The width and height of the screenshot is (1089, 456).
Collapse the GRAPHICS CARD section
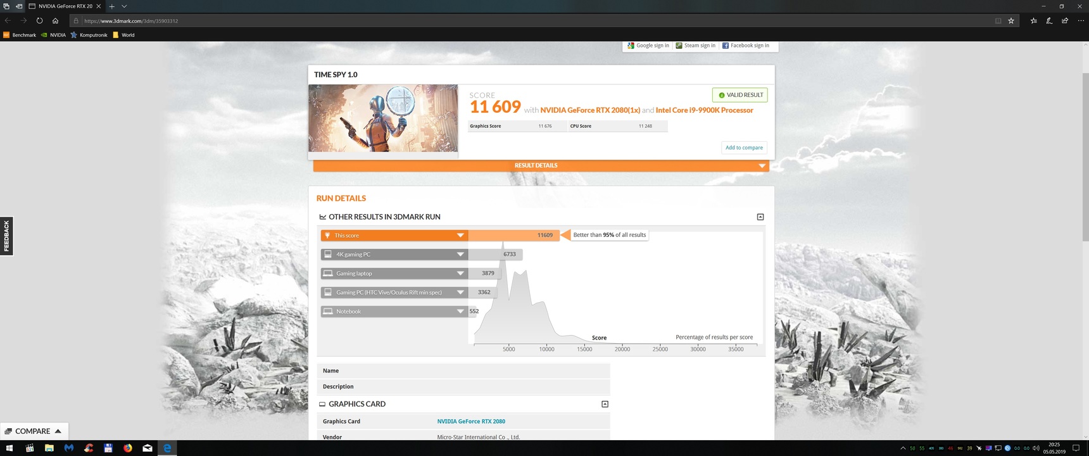coord(605,404)
